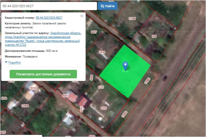This screenshot has height=137, width=206.
Task: Click the Межевание: Проведено status text
Action: [x=21, y=57]
